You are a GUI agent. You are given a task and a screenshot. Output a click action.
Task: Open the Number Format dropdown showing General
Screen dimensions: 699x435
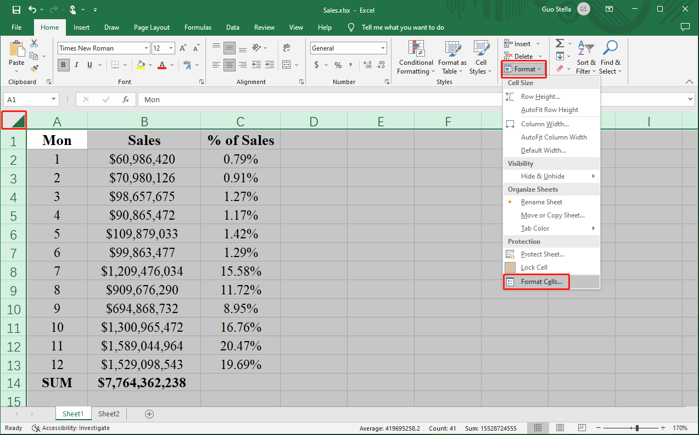[x=348, y=48]
